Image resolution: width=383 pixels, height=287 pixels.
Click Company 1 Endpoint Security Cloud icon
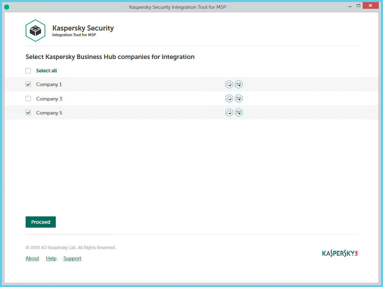click(229, 84)
